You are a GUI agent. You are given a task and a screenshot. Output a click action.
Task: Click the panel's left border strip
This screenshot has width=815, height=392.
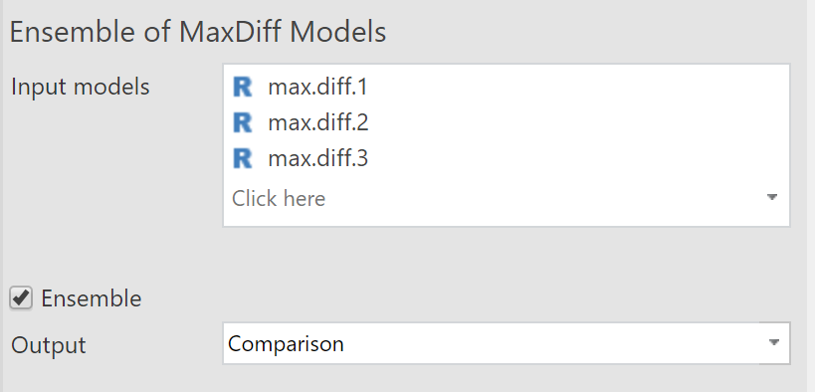pyautogui.click(x=2, y=196)
